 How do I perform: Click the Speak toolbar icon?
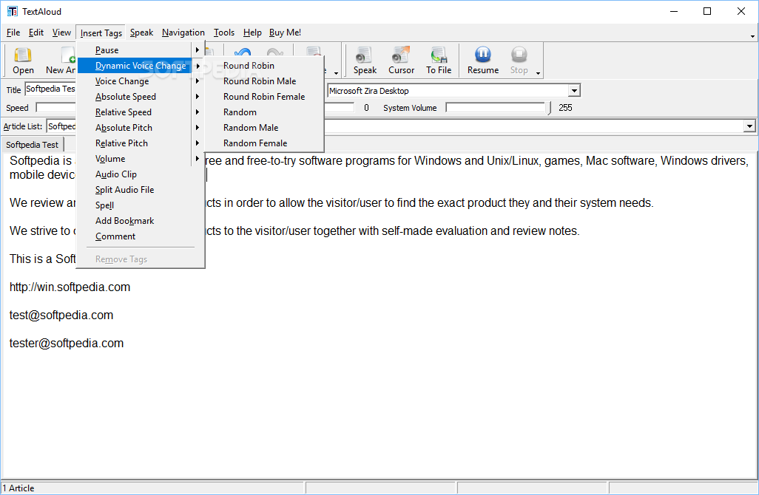pyautogui.click(x=365, y=61)
